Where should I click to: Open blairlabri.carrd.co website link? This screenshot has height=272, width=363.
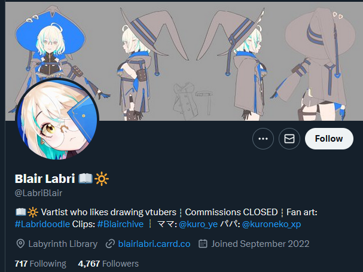pyautogui.click(x=154, y=244)
